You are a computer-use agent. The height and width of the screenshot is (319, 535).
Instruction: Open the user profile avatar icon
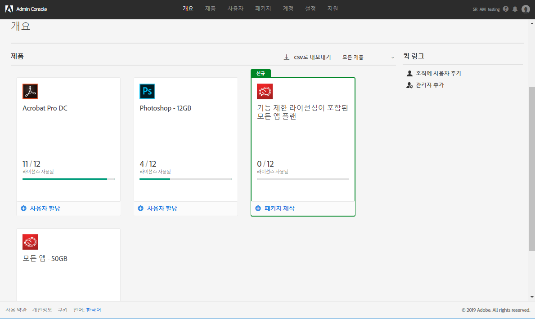coord(526,9)
